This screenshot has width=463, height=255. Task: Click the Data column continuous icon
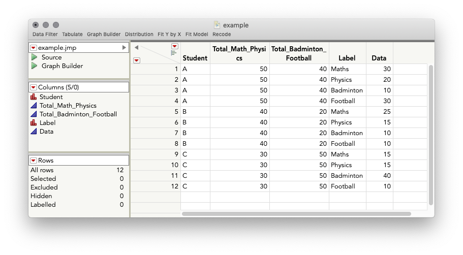pos(34,132)
